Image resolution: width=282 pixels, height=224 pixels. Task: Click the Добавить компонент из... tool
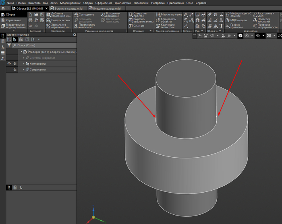click(59, 15)
